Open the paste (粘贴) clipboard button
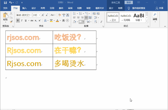 point(5,17)
